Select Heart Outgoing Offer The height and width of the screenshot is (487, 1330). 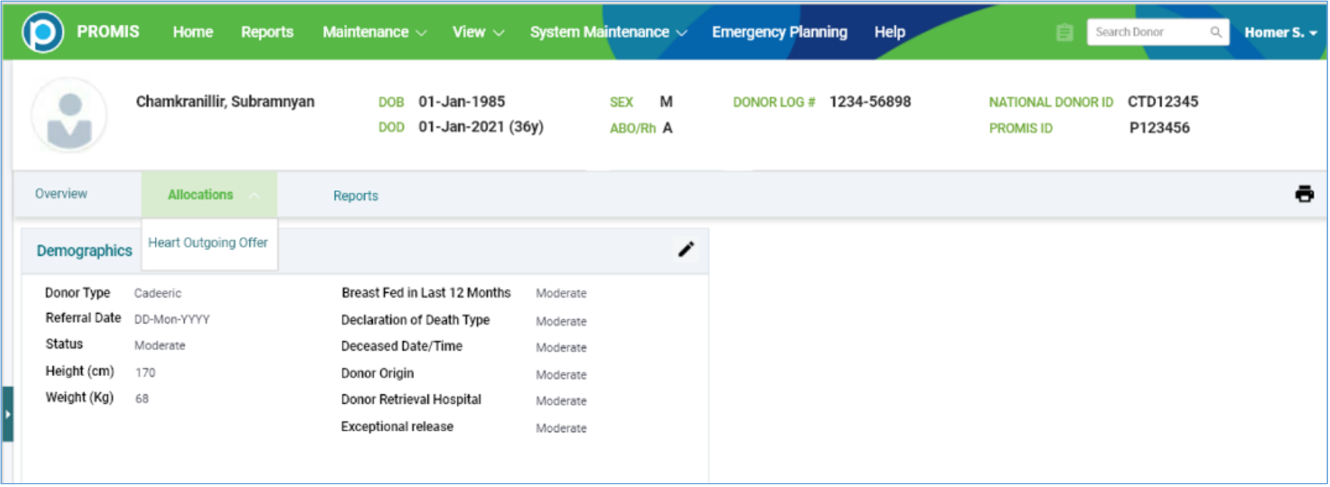tap(208, 243)
